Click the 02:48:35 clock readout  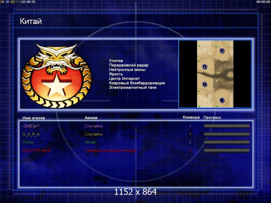(x=28, y=2)
